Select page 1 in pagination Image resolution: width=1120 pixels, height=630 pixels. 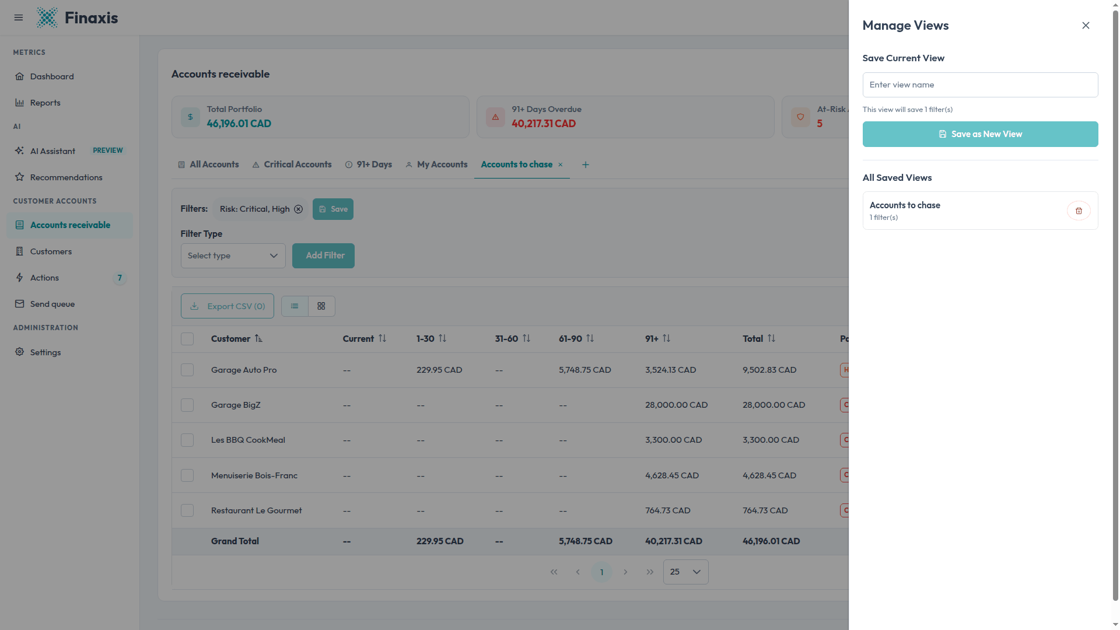[601, 572]
